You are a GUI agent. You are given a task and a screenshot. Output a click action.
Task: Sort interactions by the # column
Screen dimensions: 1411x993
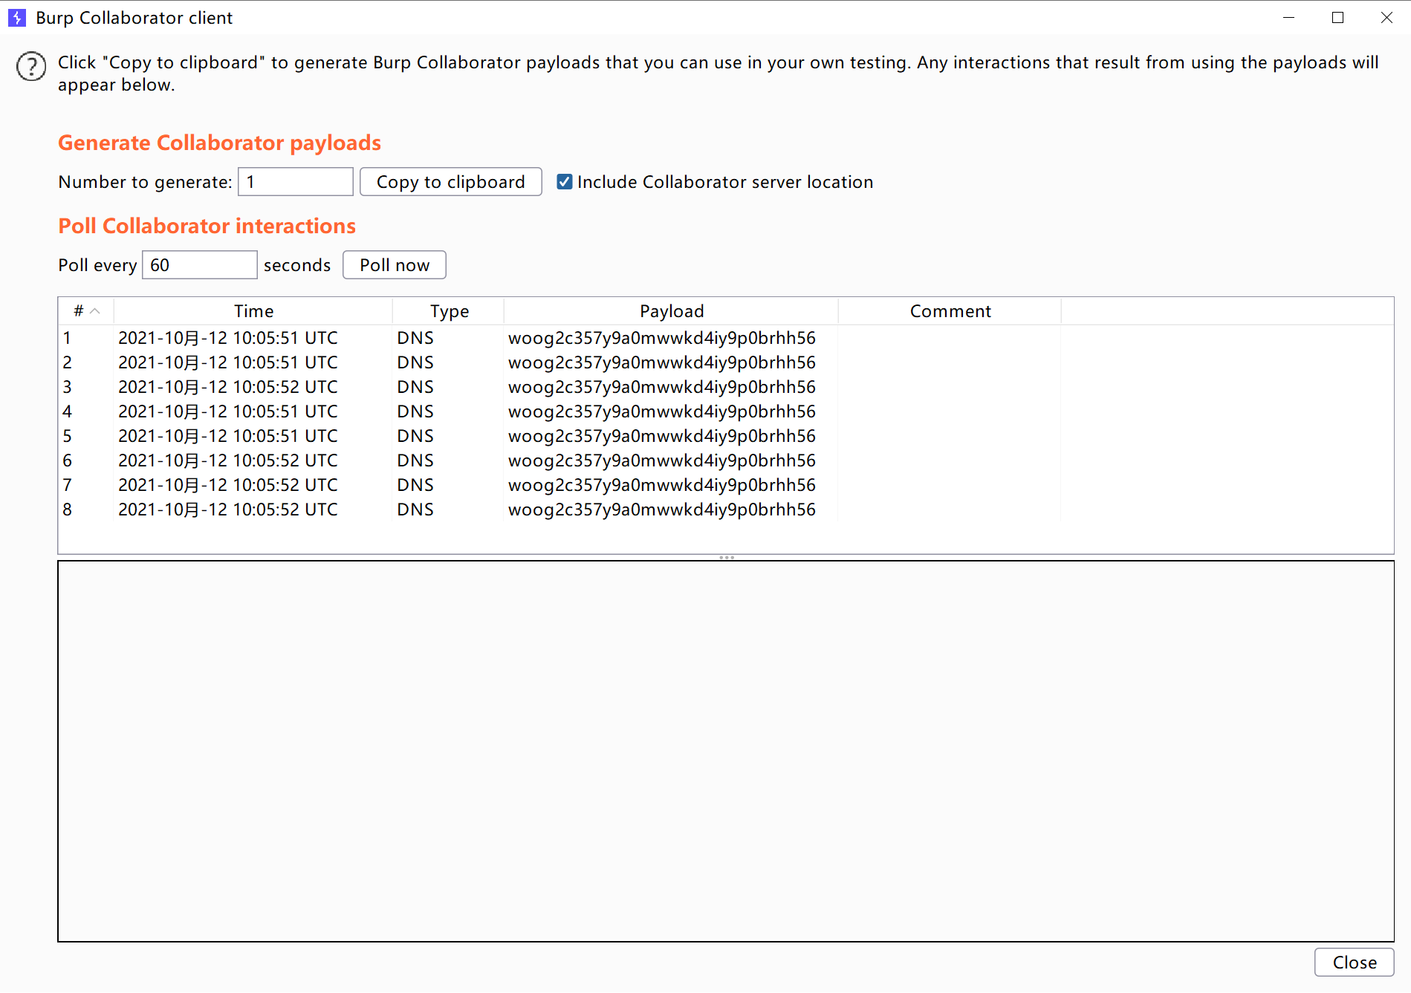(x=86, y=311)
